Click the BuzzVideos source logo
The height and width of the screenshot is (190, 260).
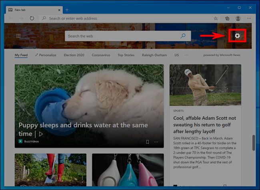pos(20,141)
